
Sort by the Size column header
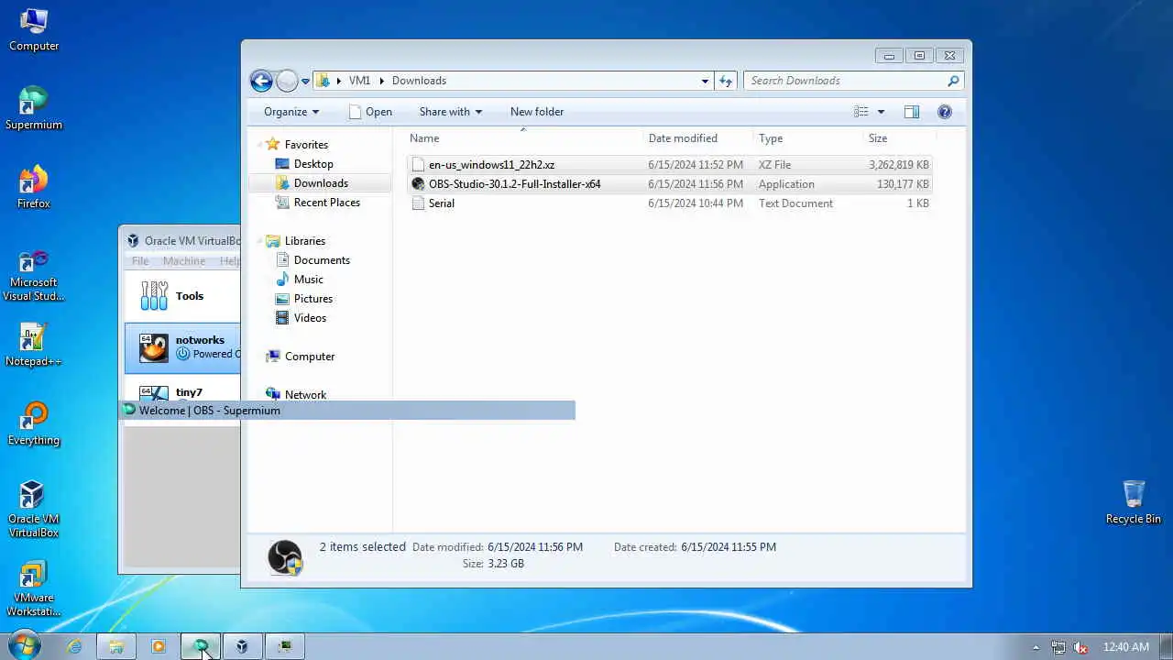(900, 138)
